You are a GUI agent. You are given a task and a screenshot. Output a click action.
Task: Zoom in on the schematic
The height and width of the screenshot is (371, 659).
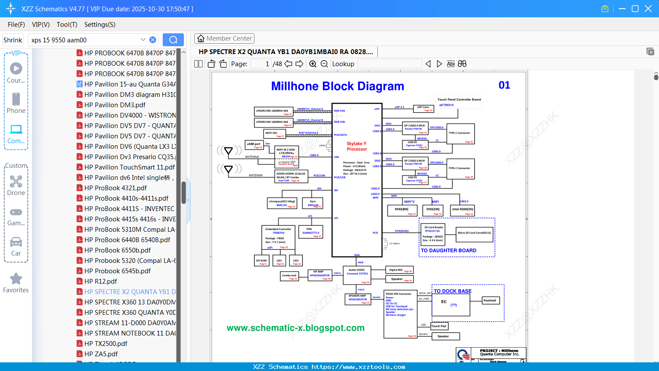313,64
